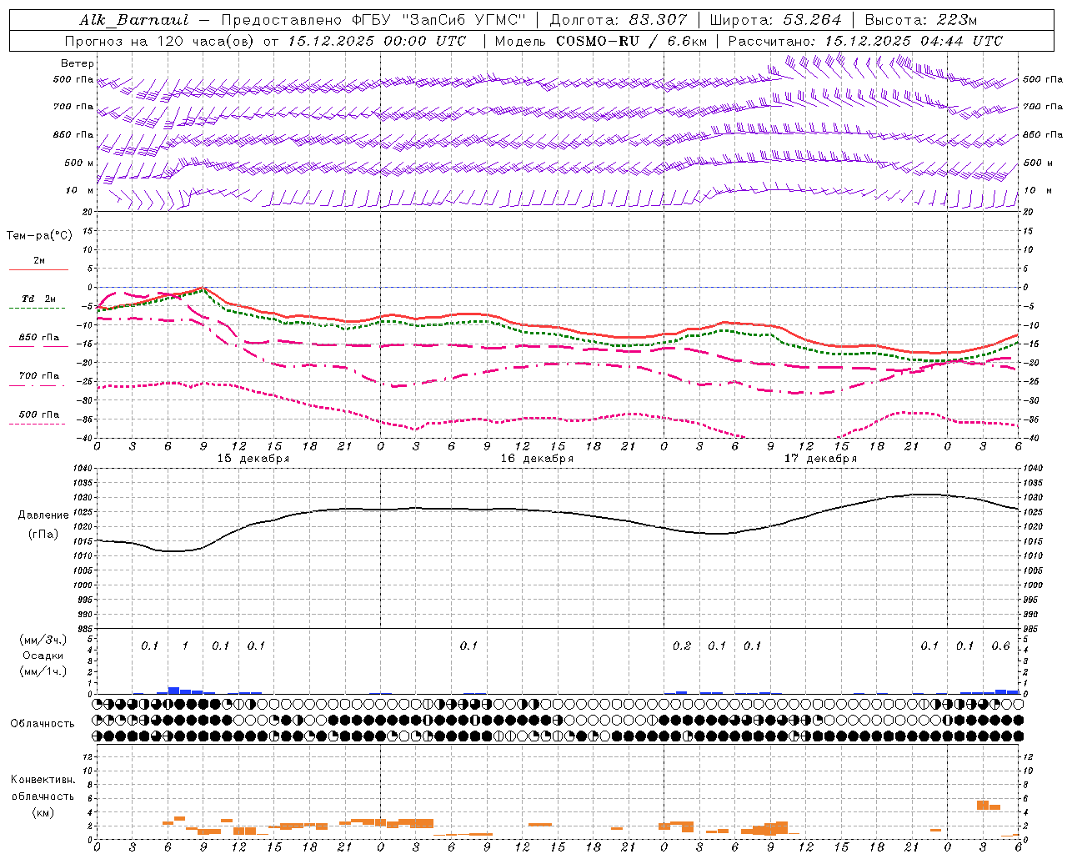Viewport: 1067px width, 854px height.
Task: Click the 500 гПа temperature legend entry
Action: 39,414
